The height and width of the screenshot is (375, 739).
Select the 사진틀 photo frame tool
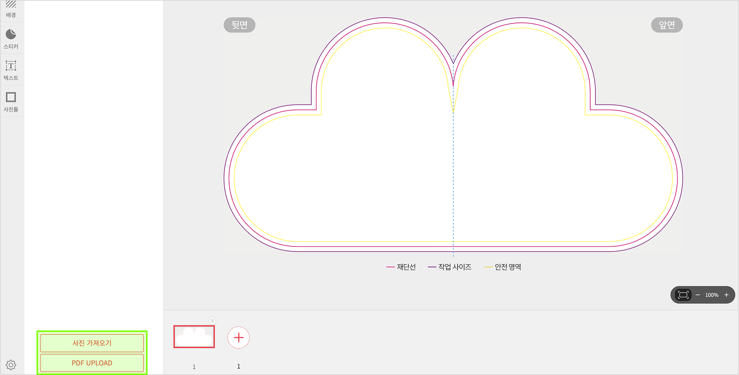tap(11, 101)
